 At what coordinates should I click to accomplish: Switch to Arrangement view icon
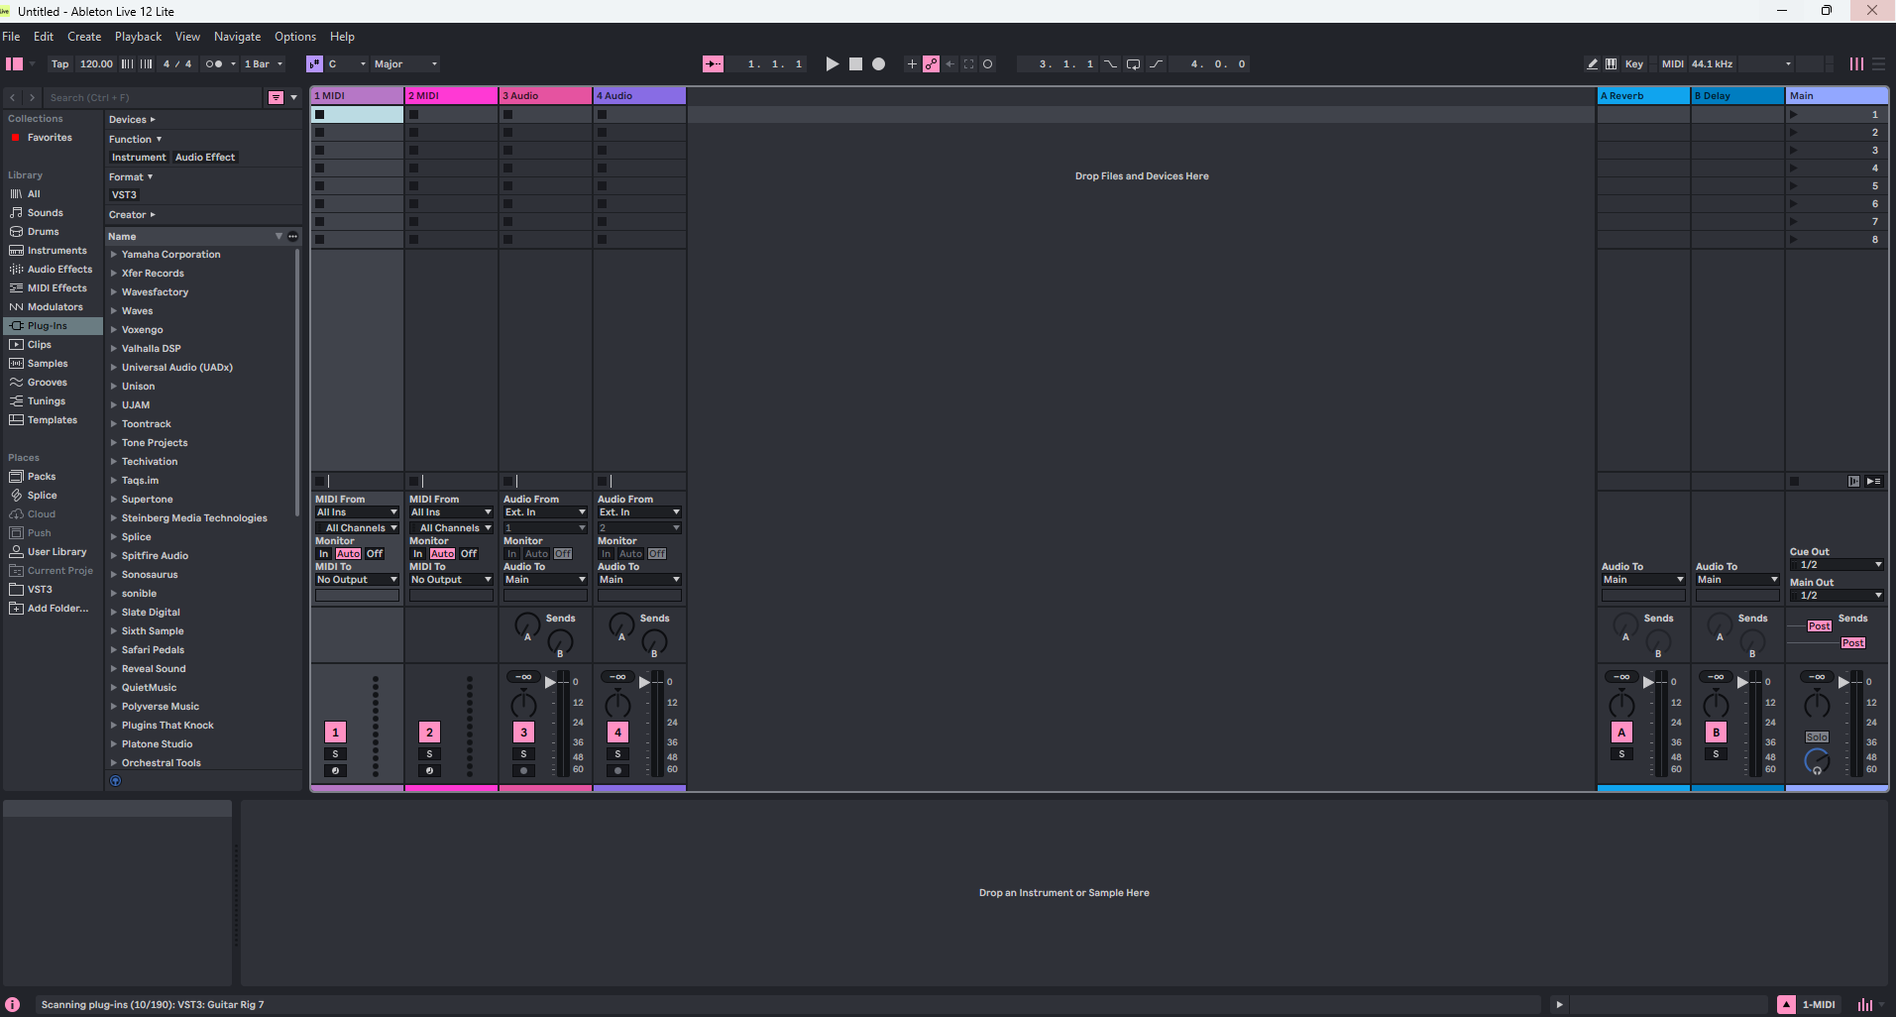1877,63
